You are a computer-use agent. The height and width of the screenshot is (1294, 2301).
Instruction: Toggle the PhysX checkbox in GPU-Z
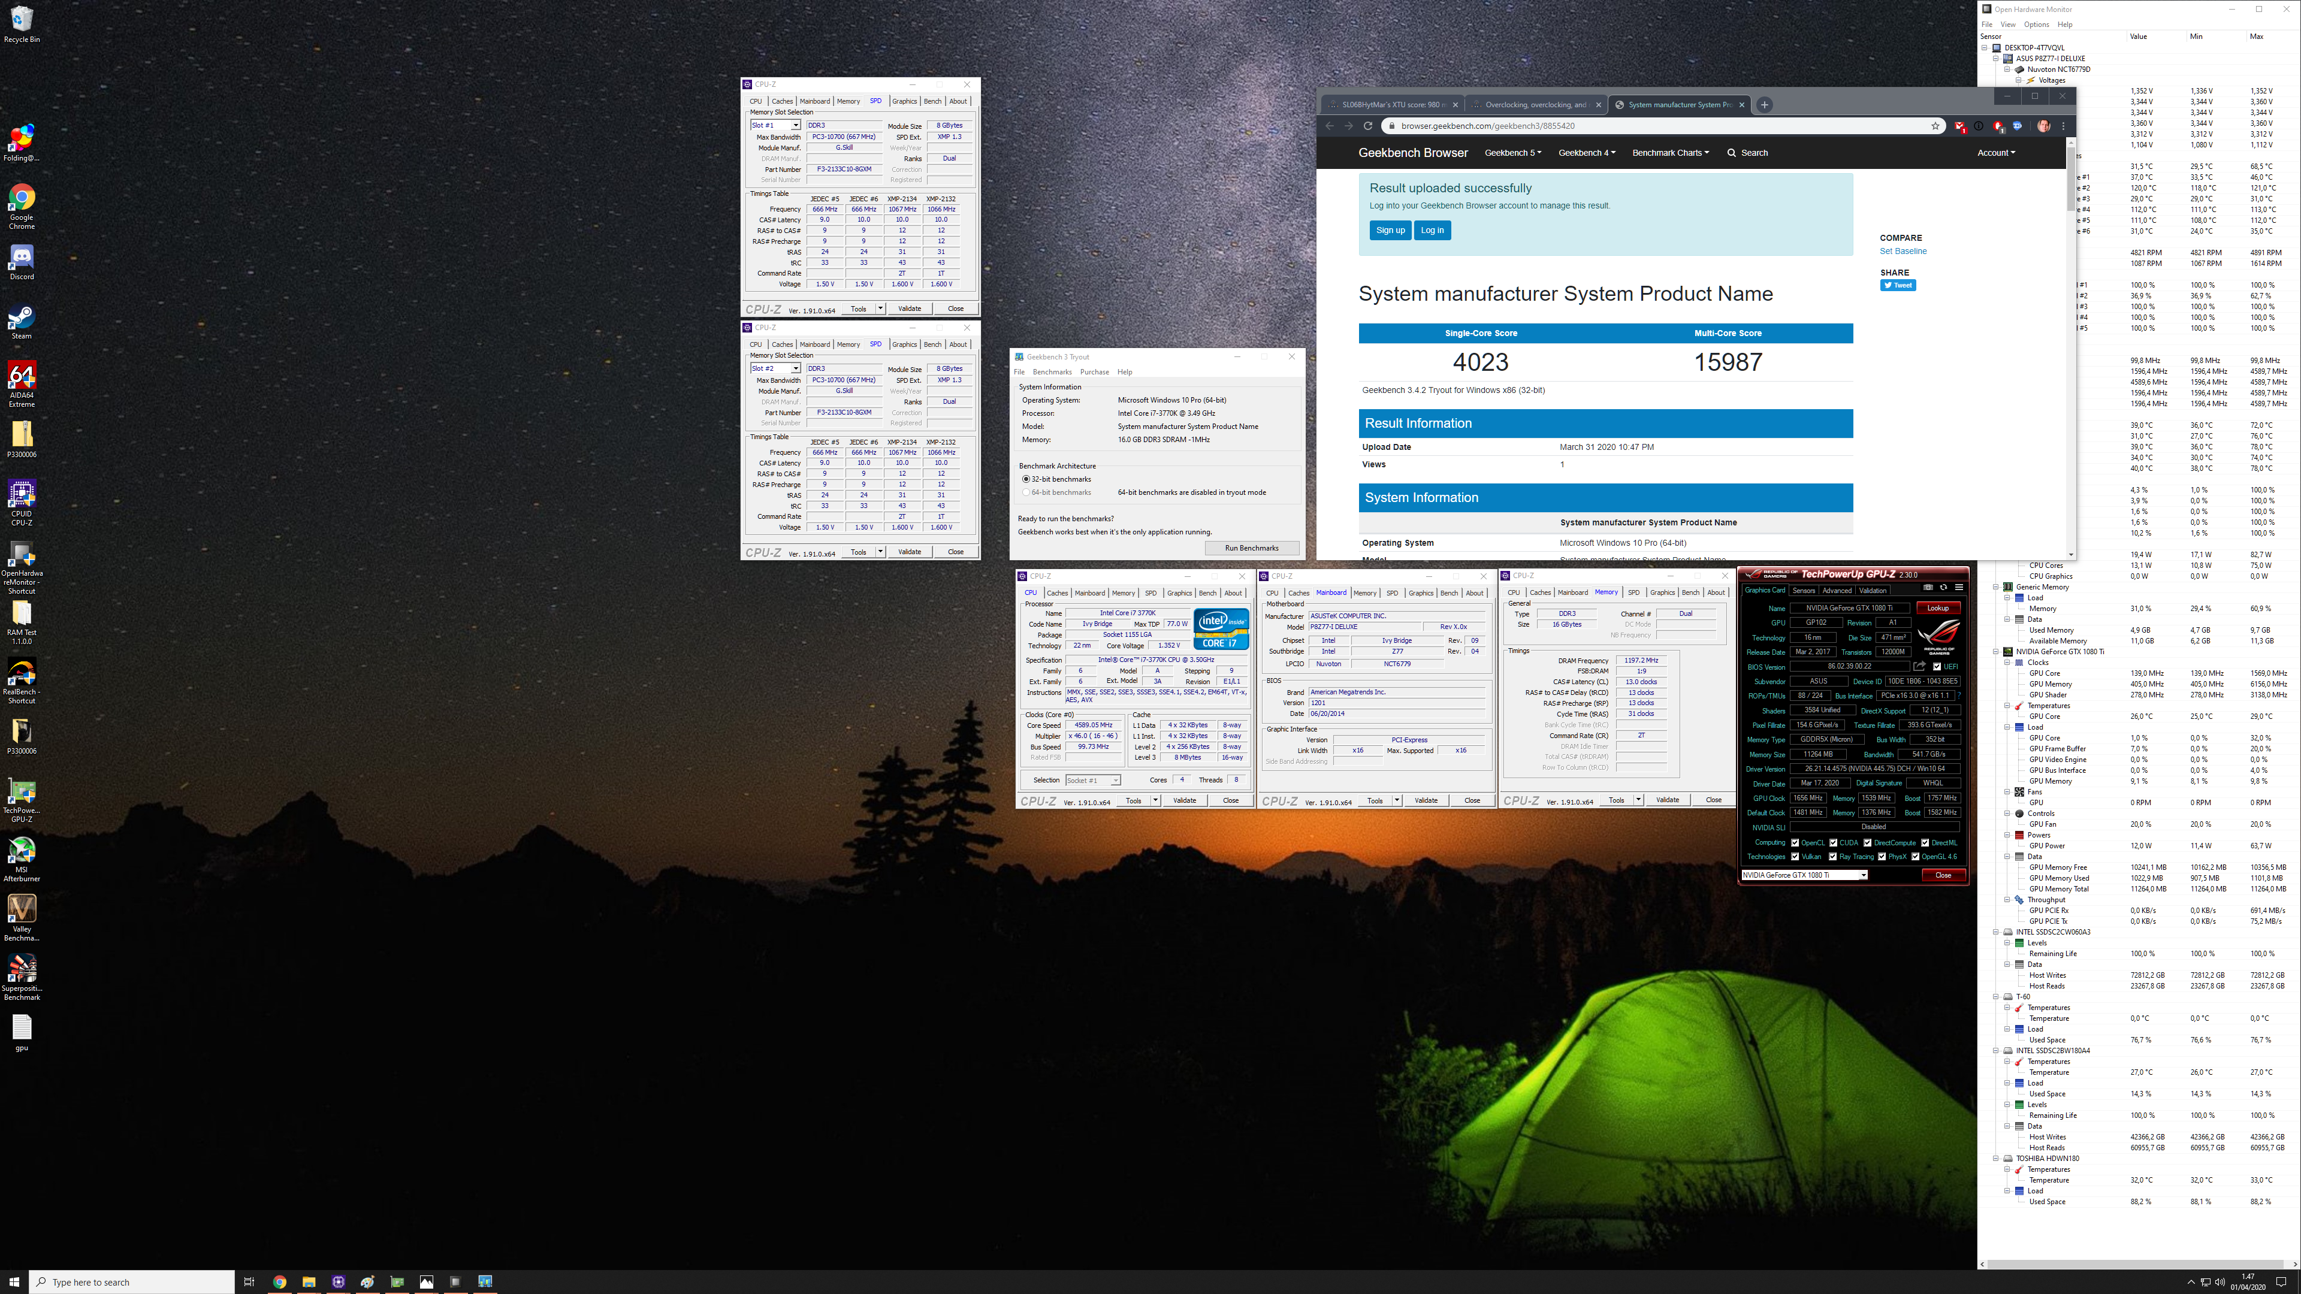click(x=1881, y=857)
